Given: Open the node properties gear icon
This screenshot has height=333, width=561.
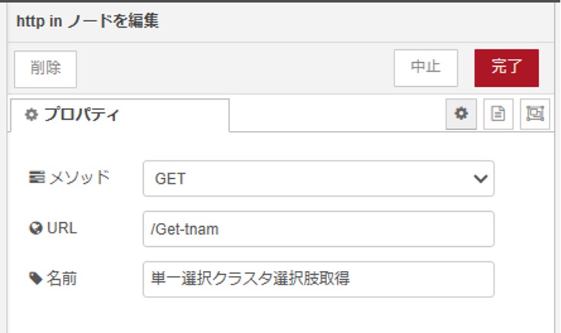Looking at the screenshot, I should [x=461, y=114].
